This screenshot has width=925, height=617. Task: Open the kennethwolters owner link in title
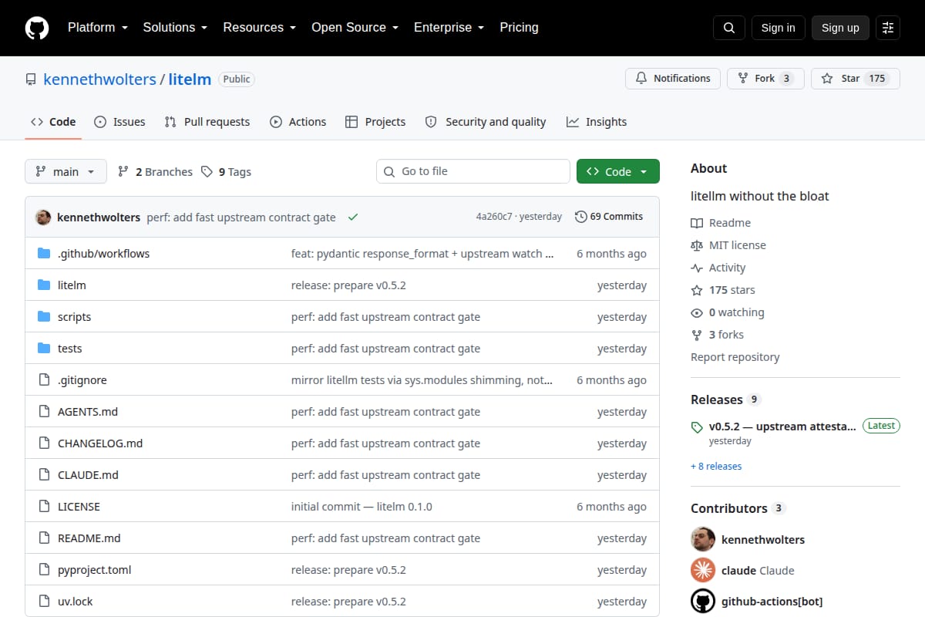(x=99, y=79)
